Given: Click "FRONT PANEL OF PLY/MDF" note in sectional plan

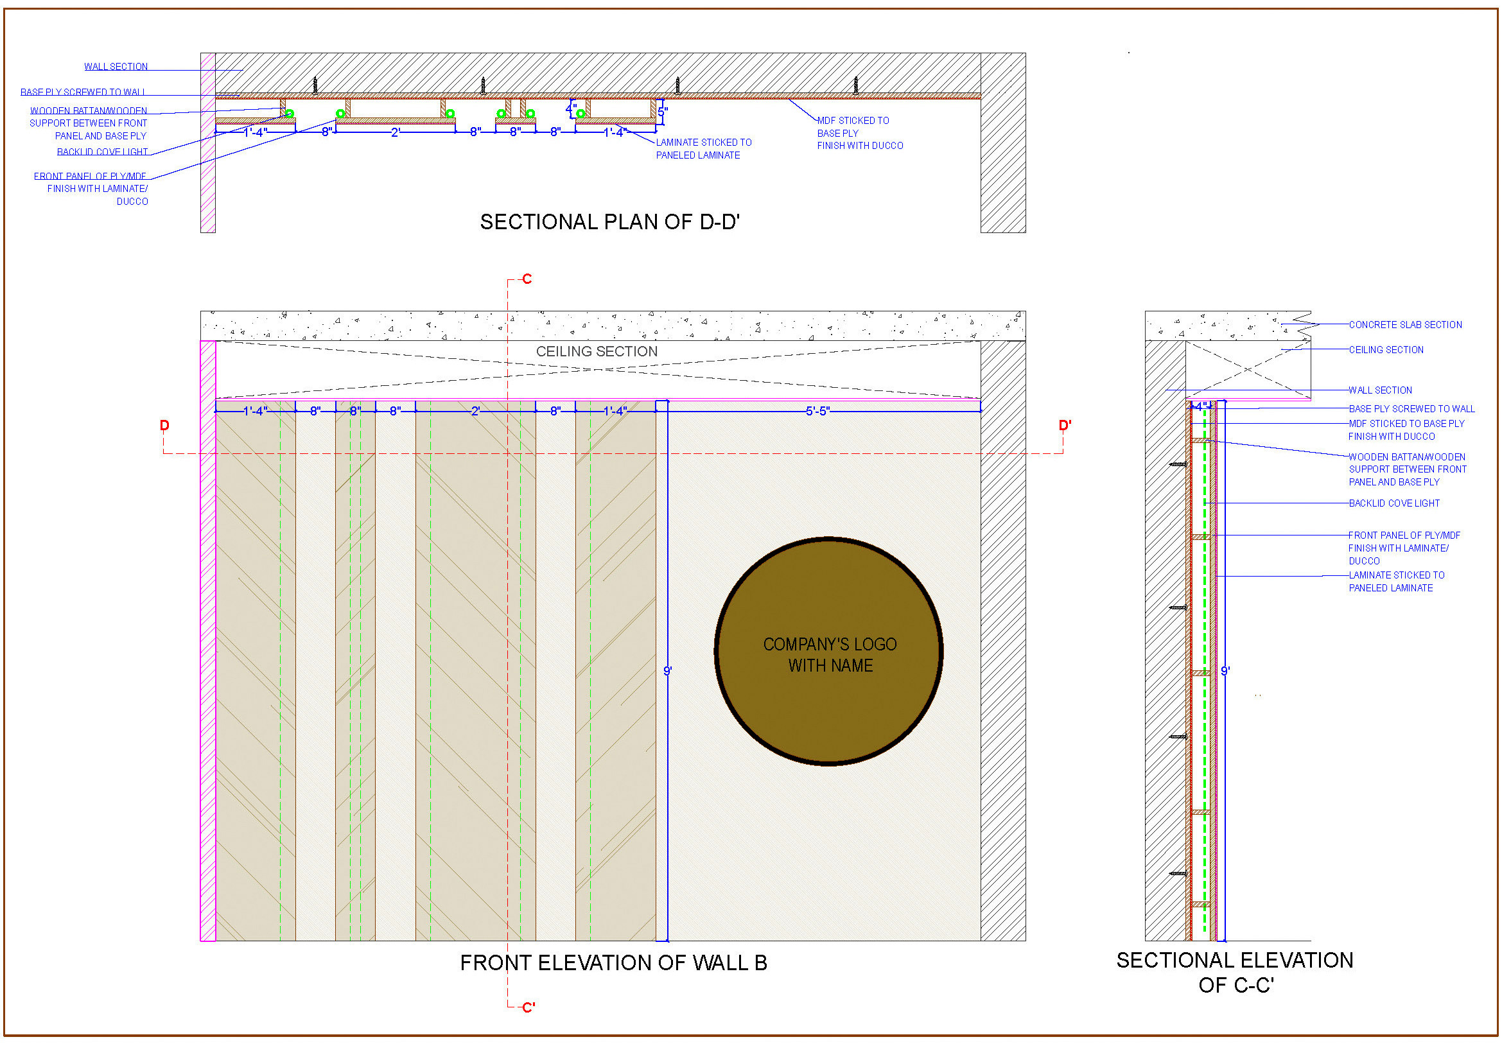Looking at the screenshot, I should (x=91, y=189).
